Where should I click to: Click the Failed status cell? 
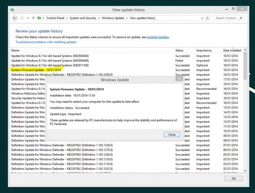point(179,60)
